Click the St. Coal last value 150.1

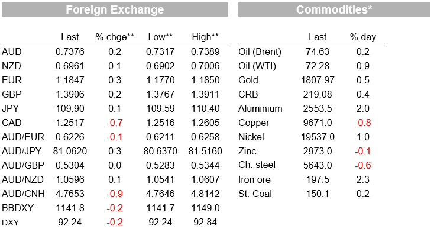click(318, 194)
